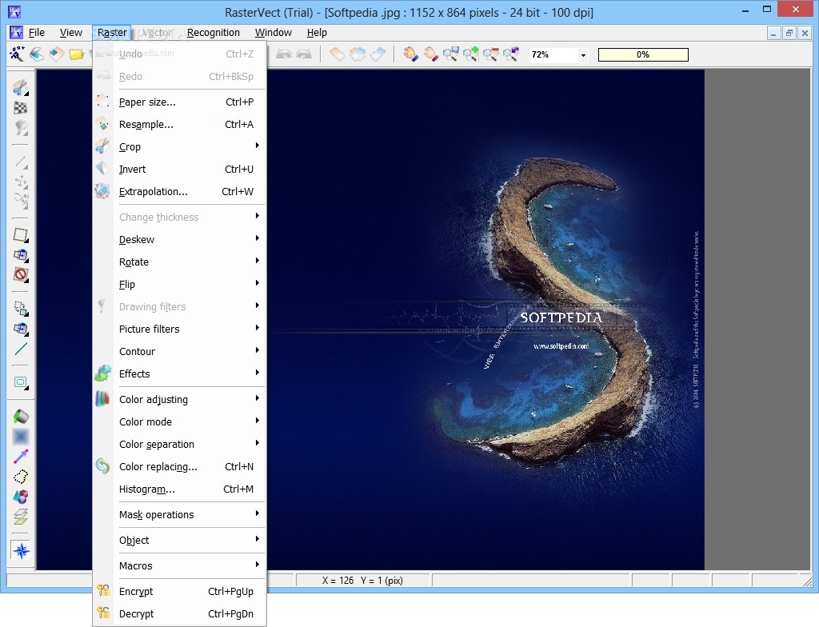The width and height of the screenshot is (819, 627).
Task: Select Decrypt menu entry
Action: [x=179, y=614]
